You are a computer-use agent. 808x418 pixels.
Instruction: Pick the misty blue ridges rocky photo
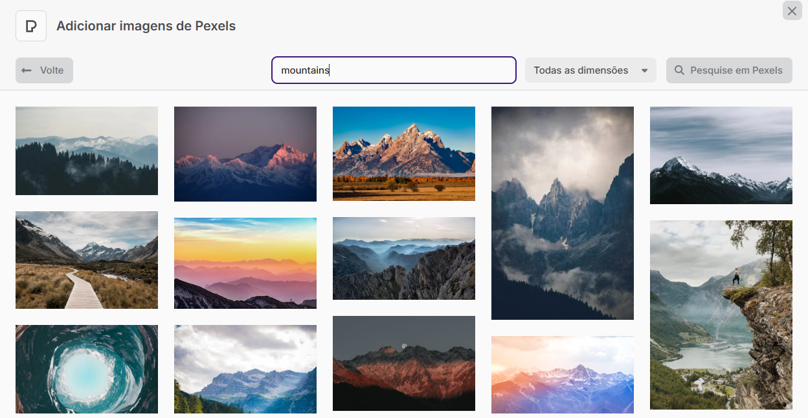[404, 258]
